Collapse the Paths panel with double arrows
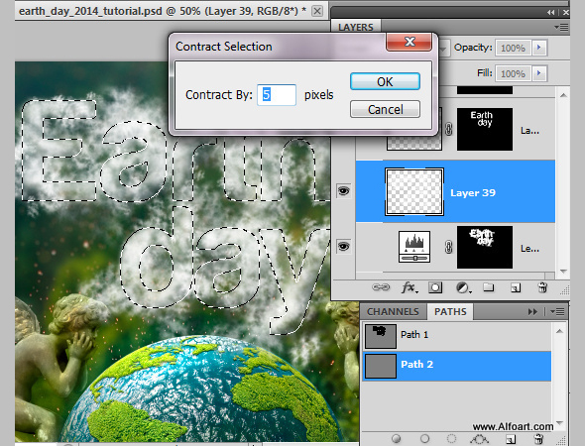 [x=532, y=312]
